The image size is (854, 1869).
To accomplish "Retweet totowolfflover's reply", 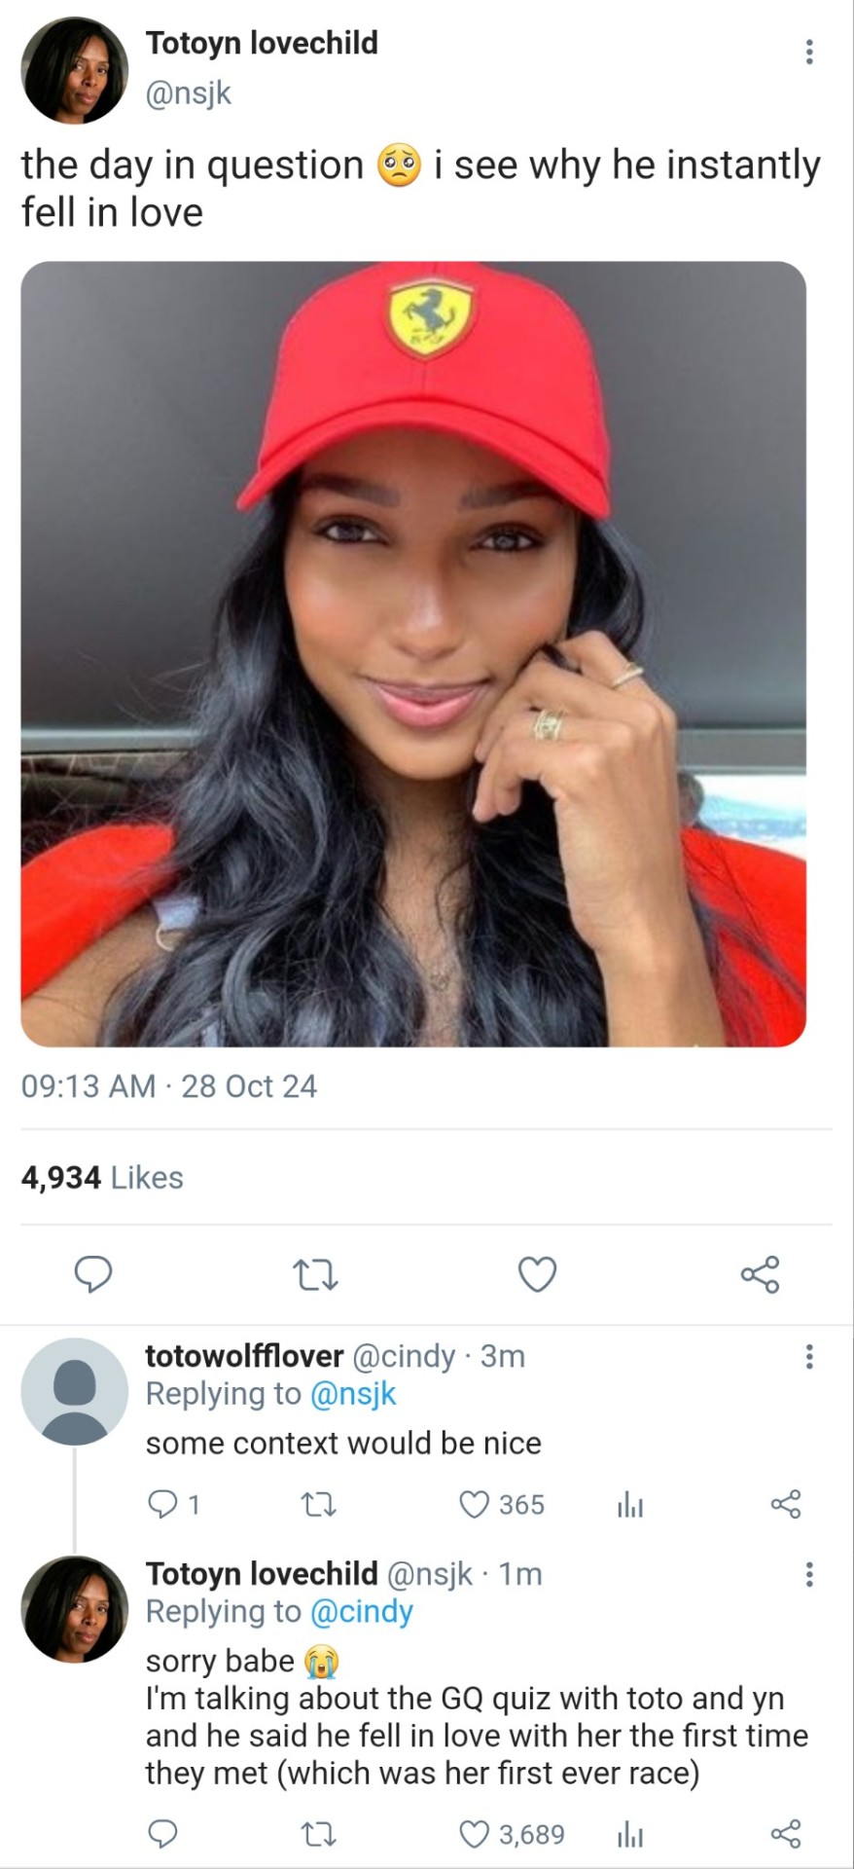I will coord(316,1505).
